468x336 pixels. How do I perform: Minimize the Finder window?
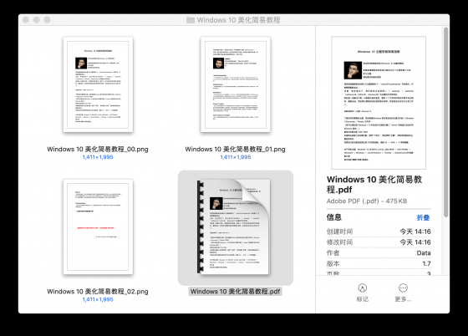(37, 20)
